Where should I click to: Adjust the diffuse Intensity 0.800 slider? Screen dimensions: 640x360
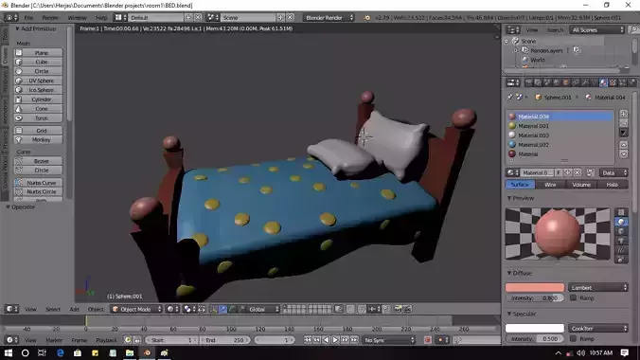[535, 298]
